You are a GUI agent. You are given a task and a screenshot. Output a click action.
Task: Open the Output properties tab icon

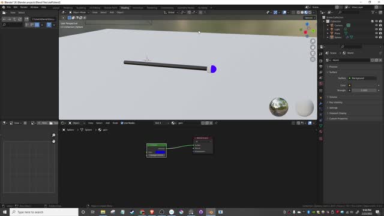[x=321, y=67]
